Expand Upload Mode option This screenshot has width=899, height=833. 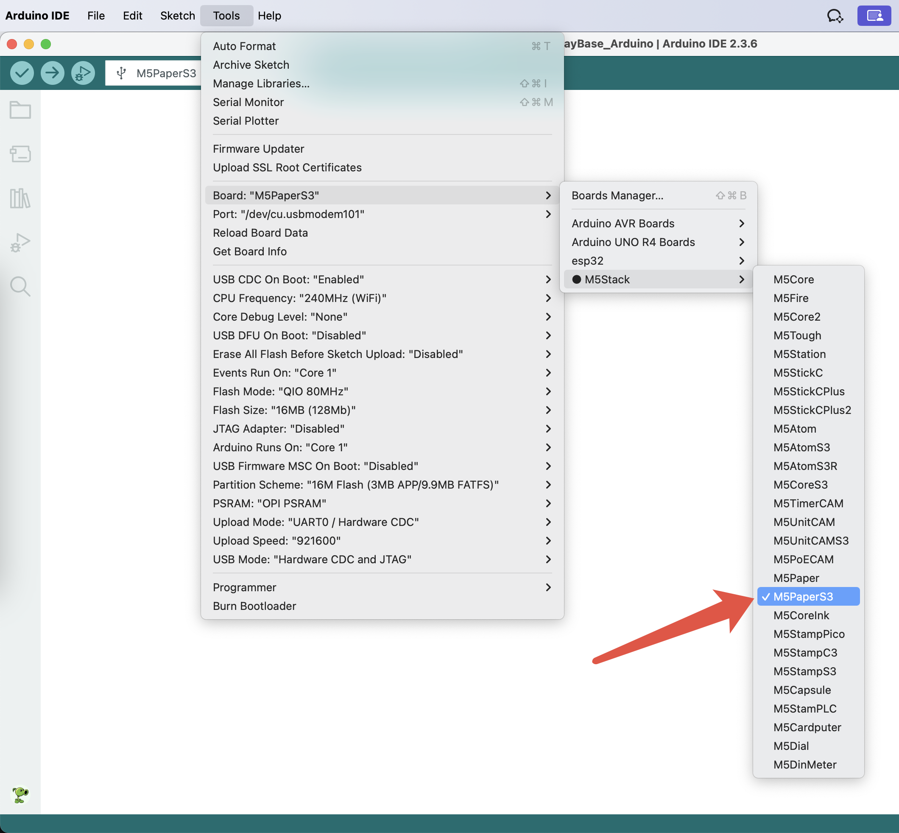pos(382,522)
